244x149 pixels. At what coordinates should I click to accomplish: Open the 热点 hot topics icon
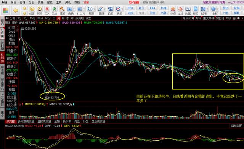(x=173, y=11)
